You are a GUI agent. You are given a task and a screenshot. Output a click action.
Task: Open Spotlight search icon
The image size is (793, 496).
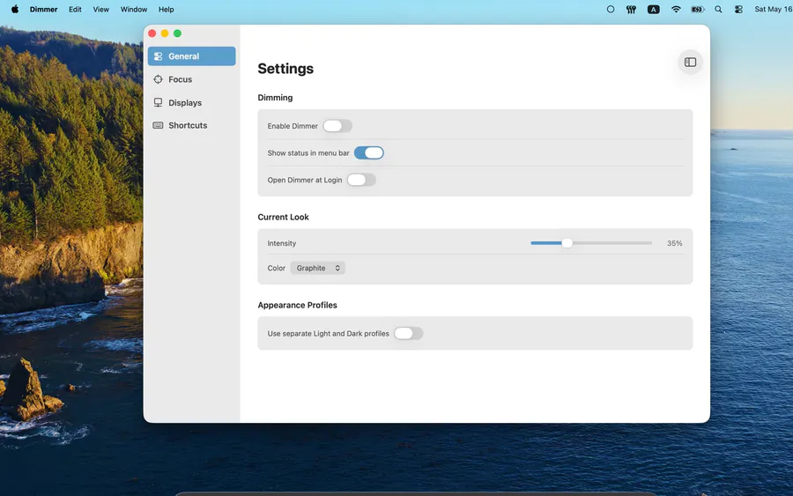pyautogui.click(x=718, y=9)
